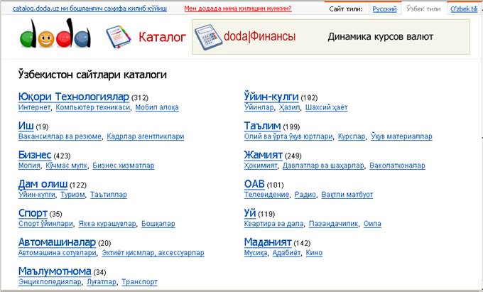The image size is (483, 292).
Task: Open Олий ва ўрта ўқув юртлари link
Action: [288, 136]
